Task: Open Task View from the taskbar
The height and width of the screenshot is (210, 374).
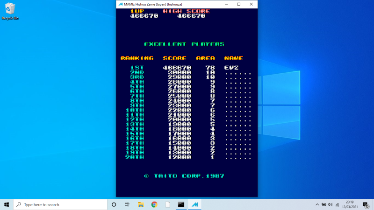Action: [127, 204]
